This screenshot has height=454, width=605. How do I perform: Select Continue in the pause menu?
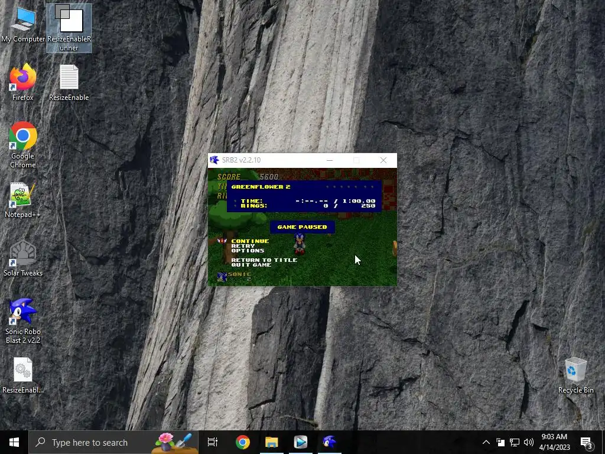(x=250, y=241)
